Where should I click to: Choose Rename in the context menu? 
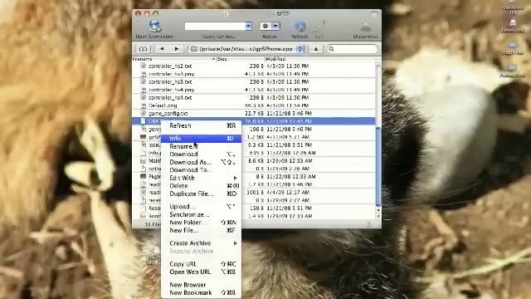201,146
